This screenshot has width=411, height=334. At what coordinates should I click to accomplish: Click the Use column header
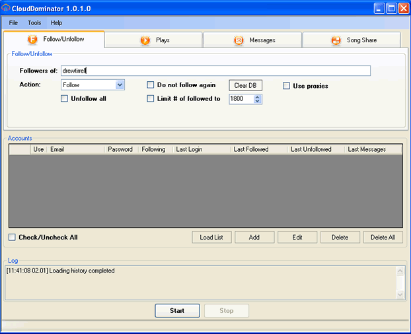[38, 149]
